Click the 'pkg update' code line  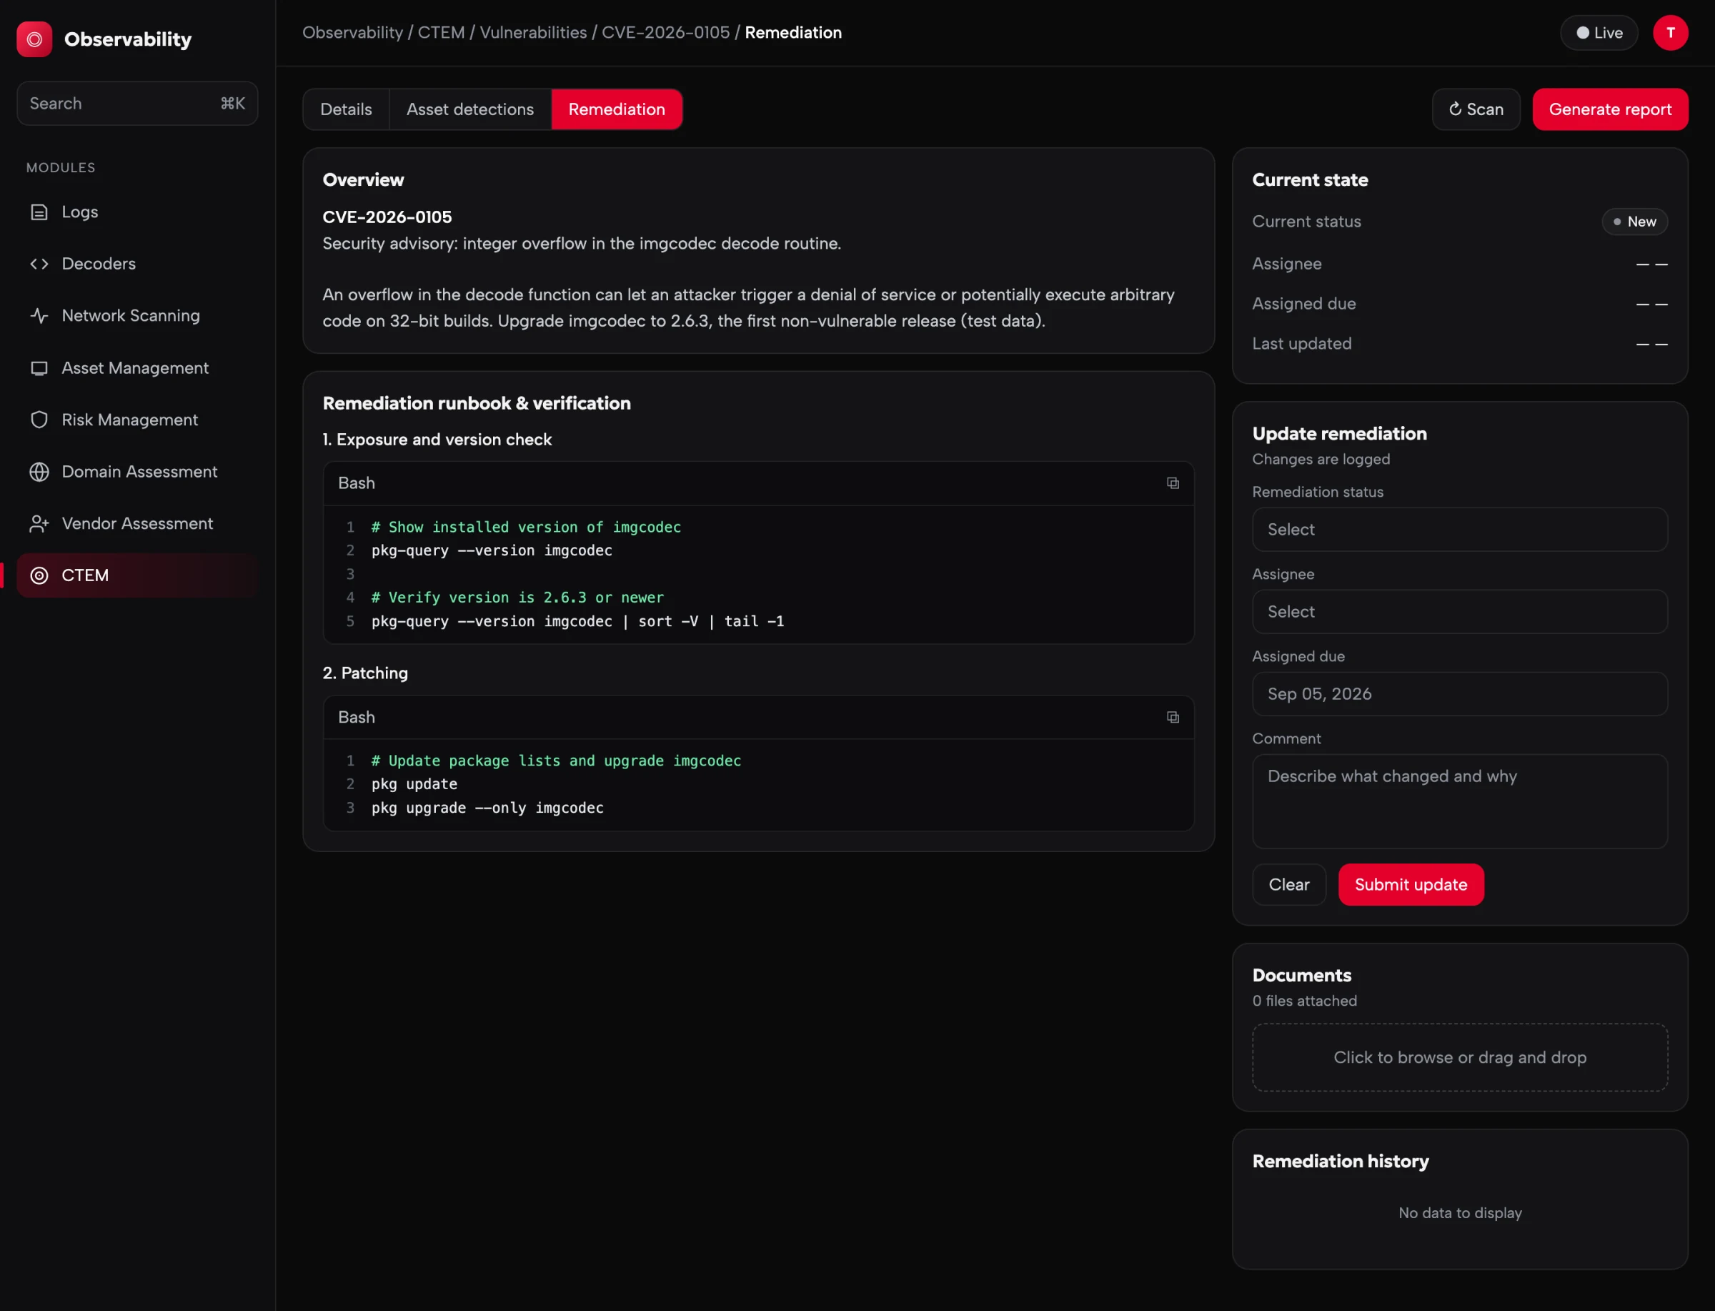coord(414,784)
